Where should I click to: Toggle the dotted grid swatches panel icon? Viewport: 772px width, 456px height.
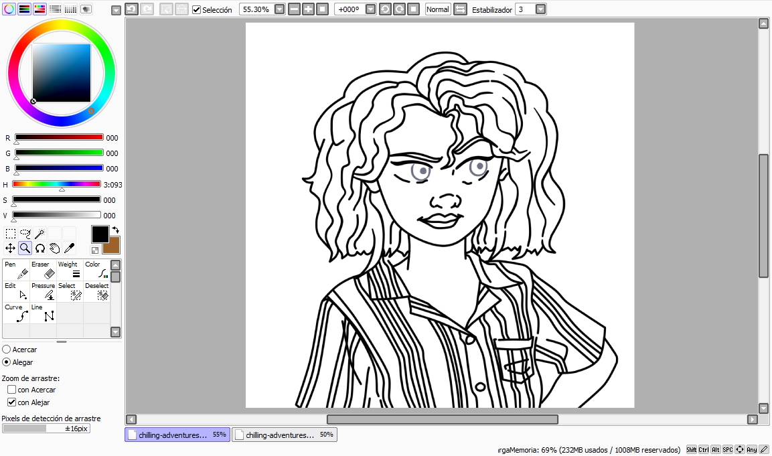click(x=70, y=9)
